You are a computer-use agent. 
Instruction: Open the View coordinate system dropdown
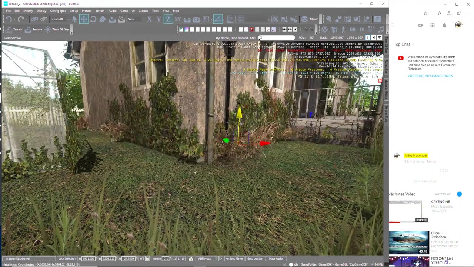(136, 19)
